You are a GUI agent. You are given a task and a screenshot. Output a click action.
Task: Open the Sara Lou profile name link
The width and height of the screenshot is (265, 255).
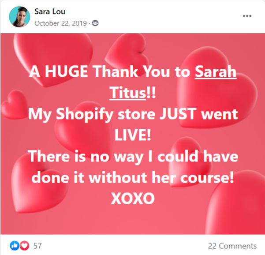(x=50, y=11)
